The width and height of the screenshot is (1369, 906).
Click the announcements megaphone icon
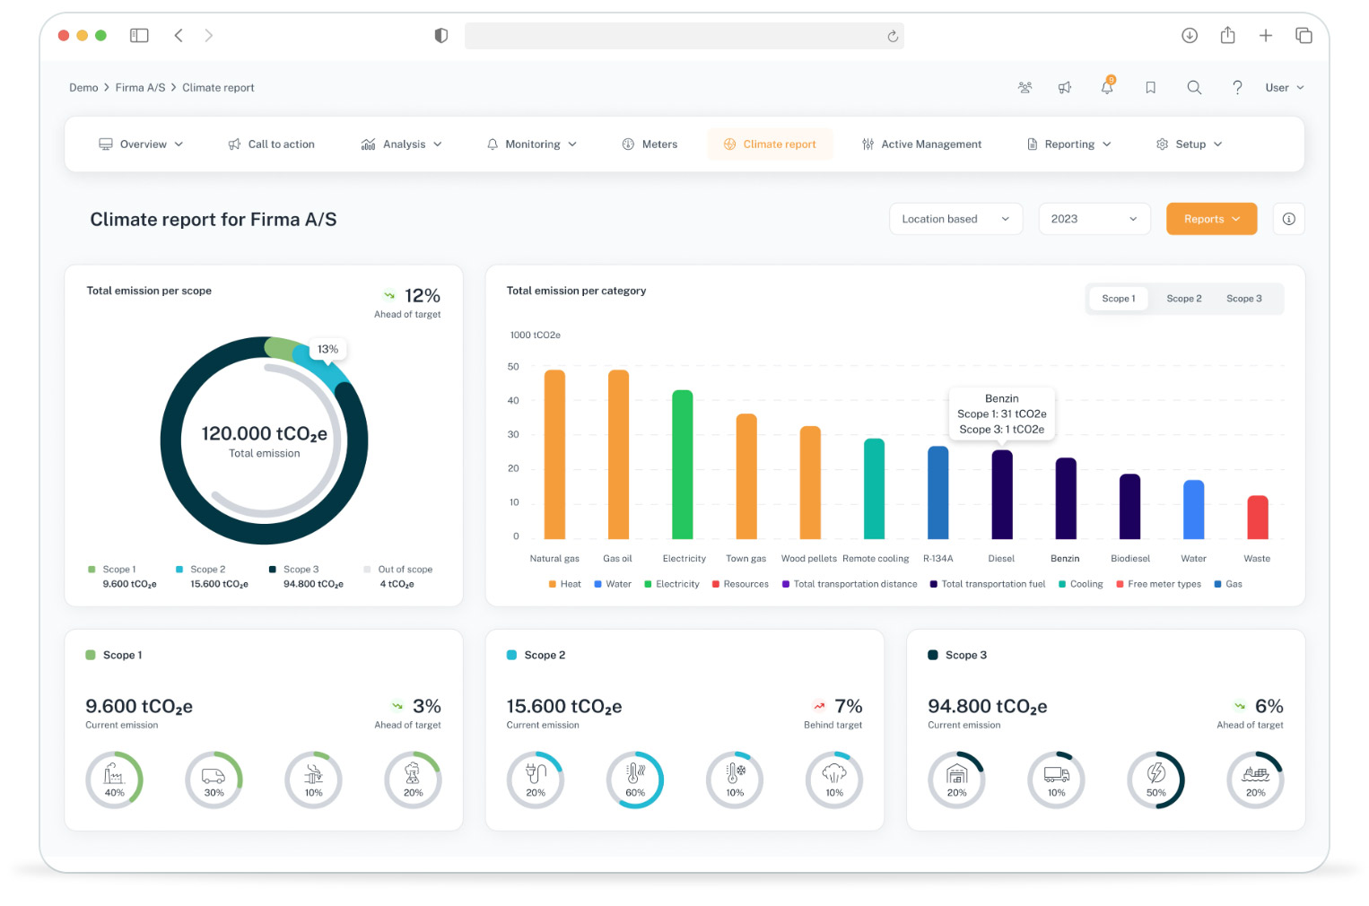(1065, 87)
